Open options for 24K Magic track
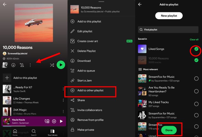The width and height of the screenshot is (202, 137). 63,112
